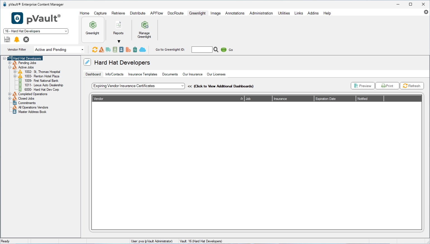Click the orange add document toolbar icon

128,50
